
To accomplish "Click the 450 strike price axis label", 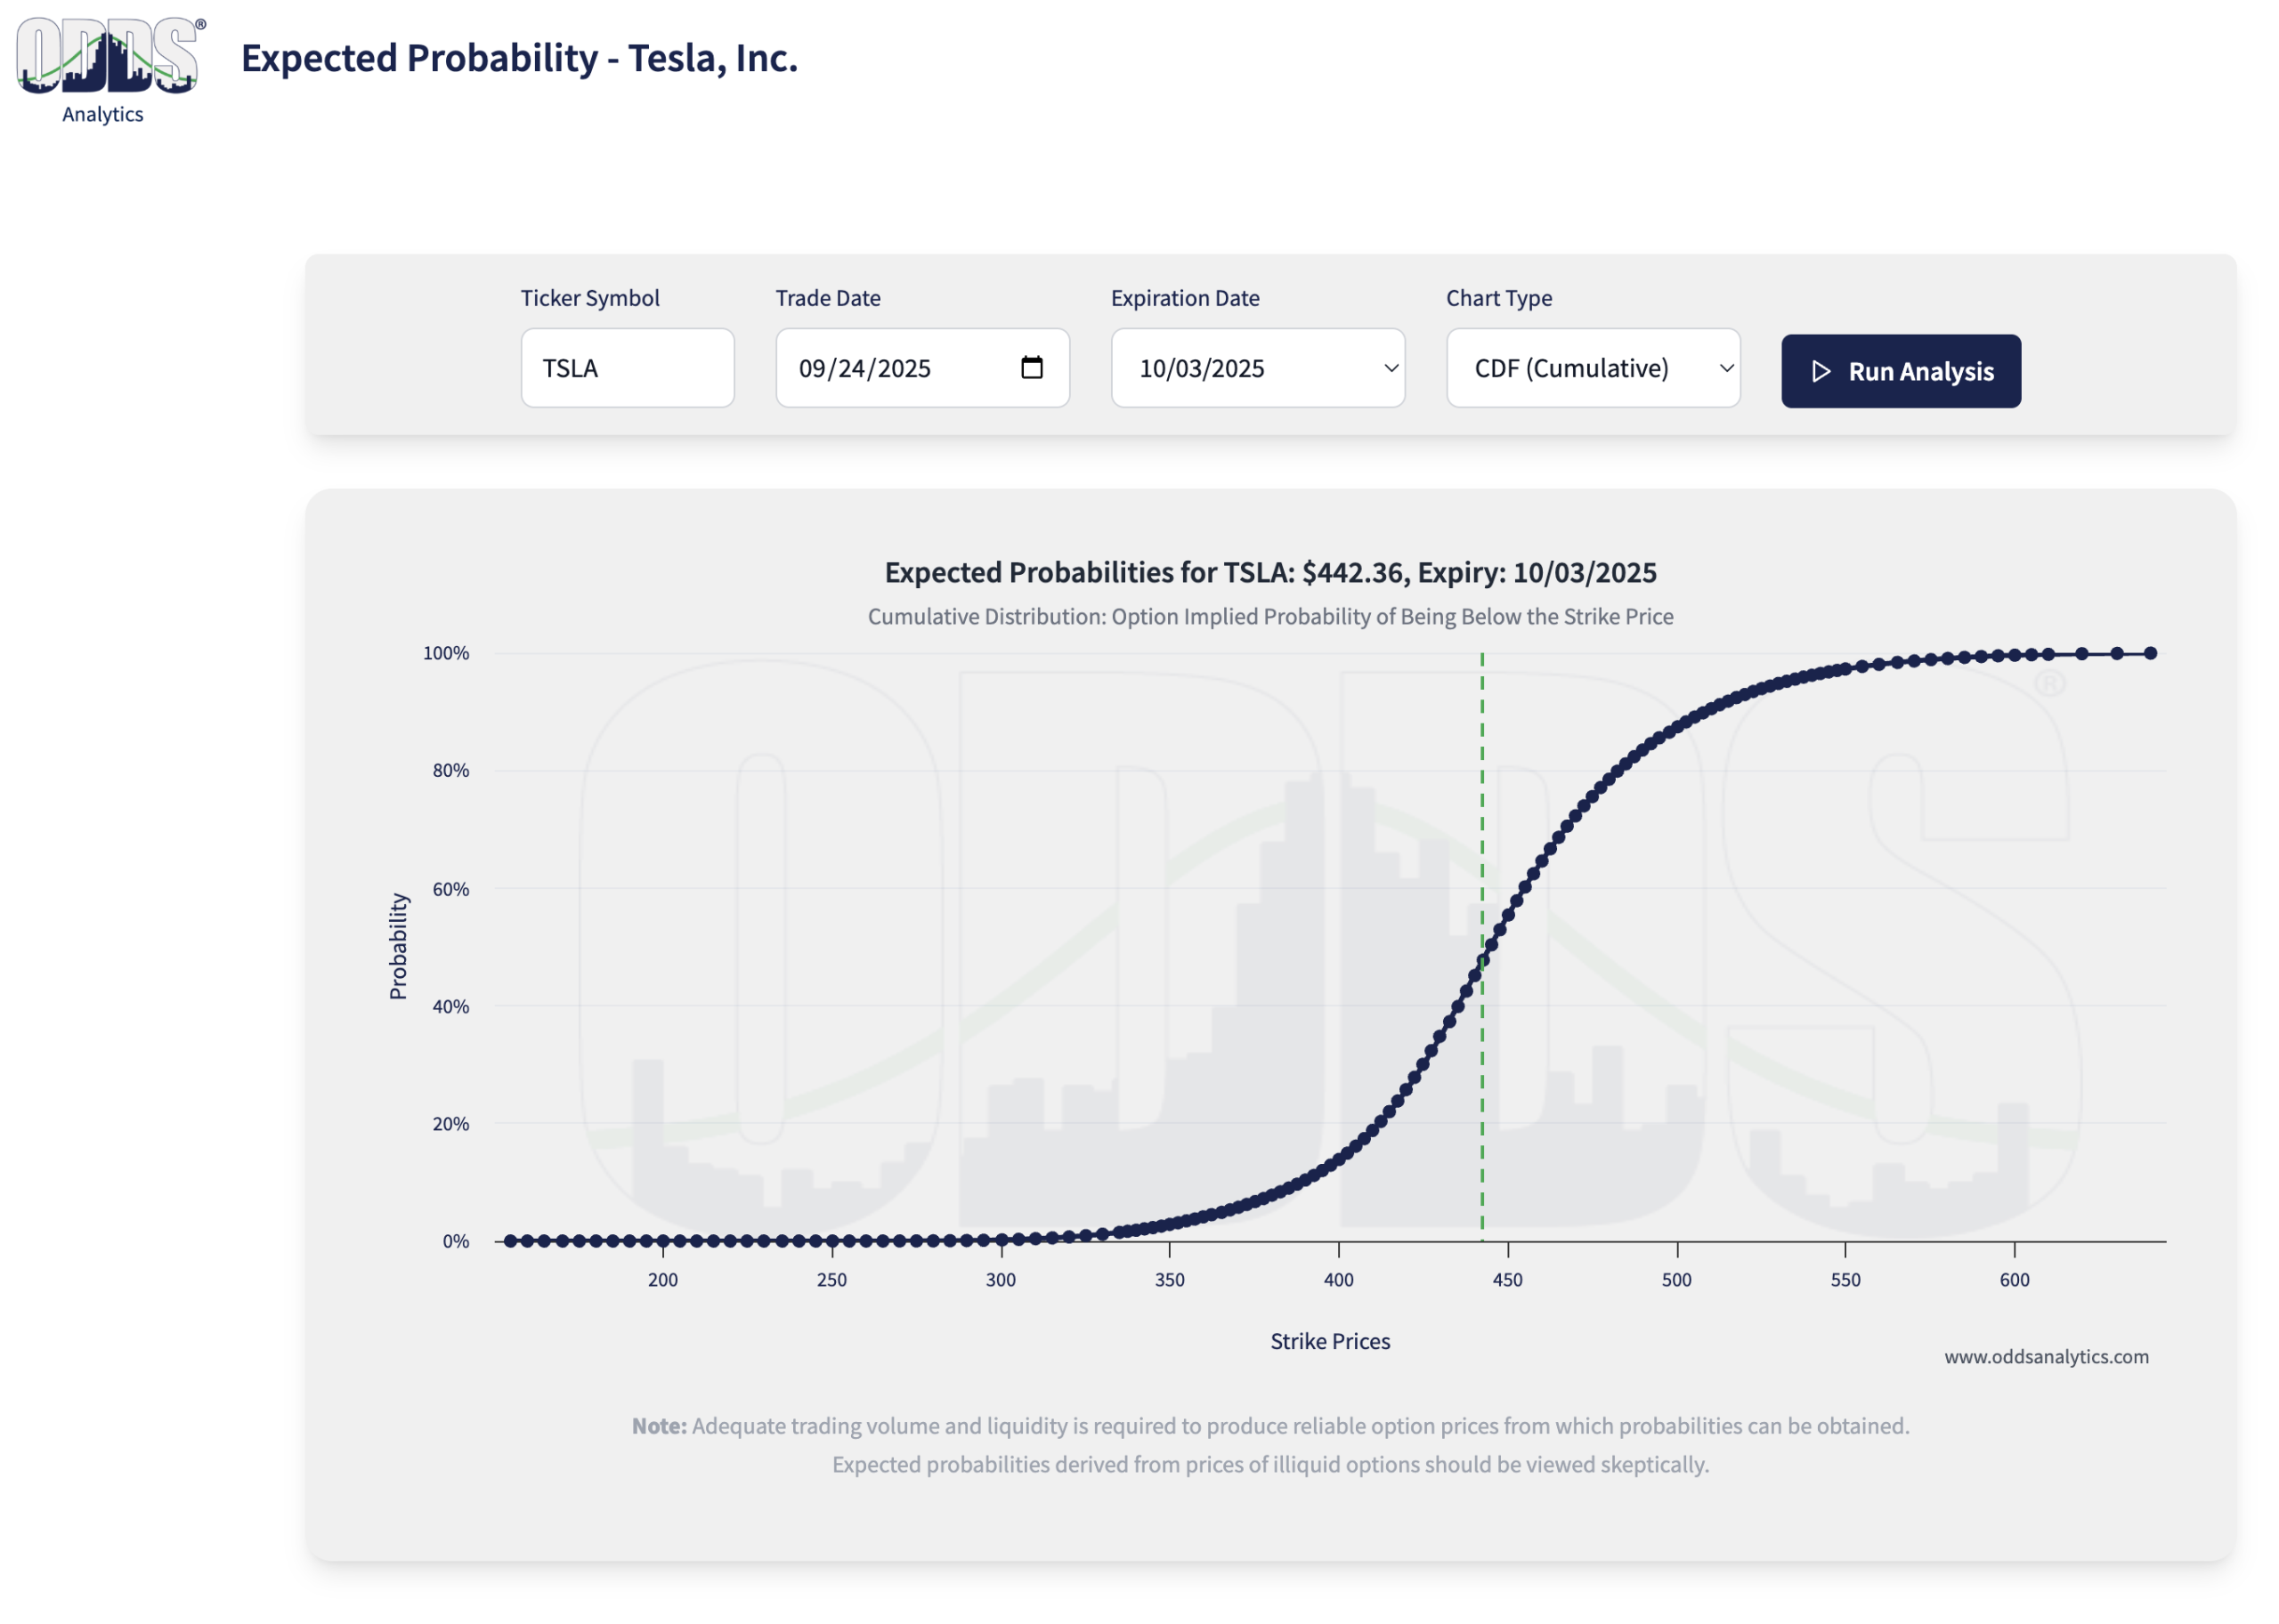I will pyautogui.click(x=1508, y=1280).
